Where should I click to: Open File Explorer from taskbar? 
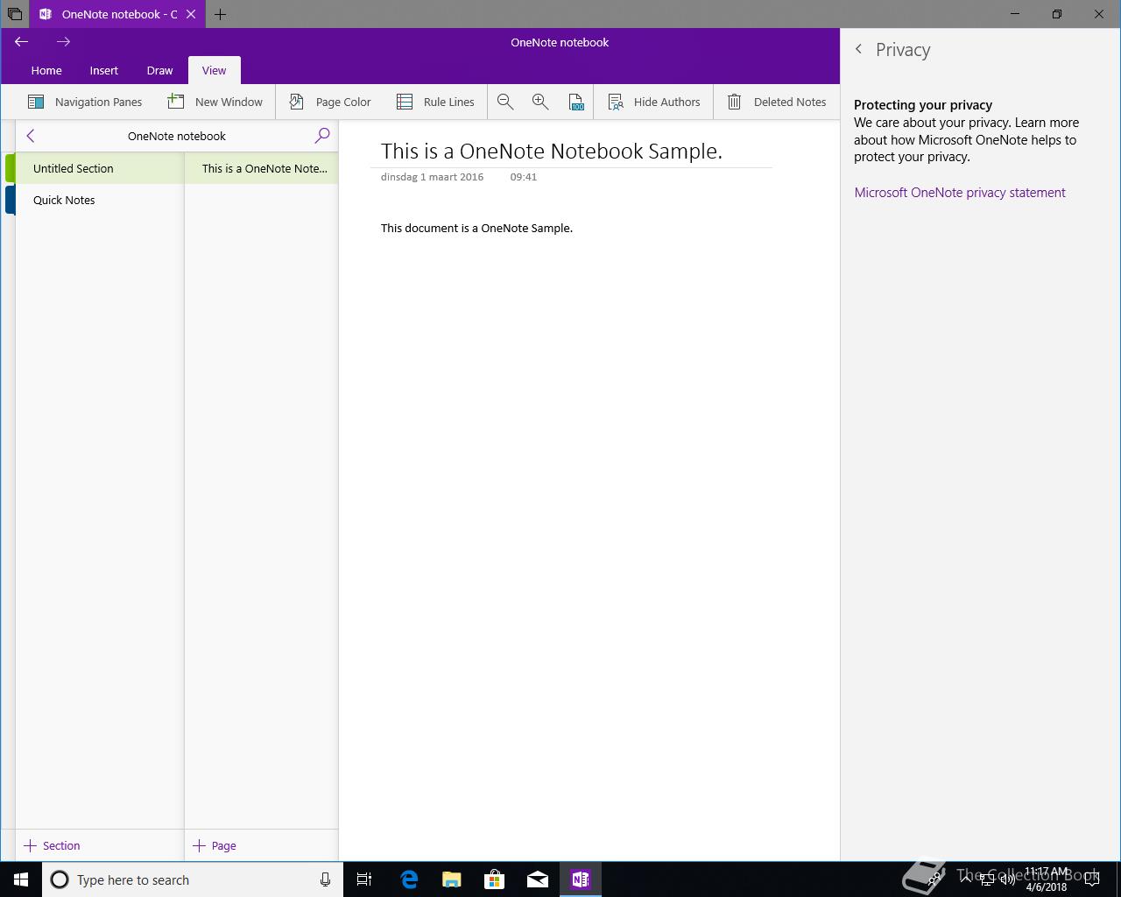click(x=452, y=879)
